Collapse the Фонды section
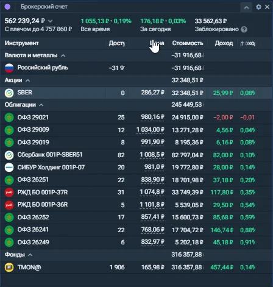The height and width of the screenshot is (287, 273). [x=30, y=255]
